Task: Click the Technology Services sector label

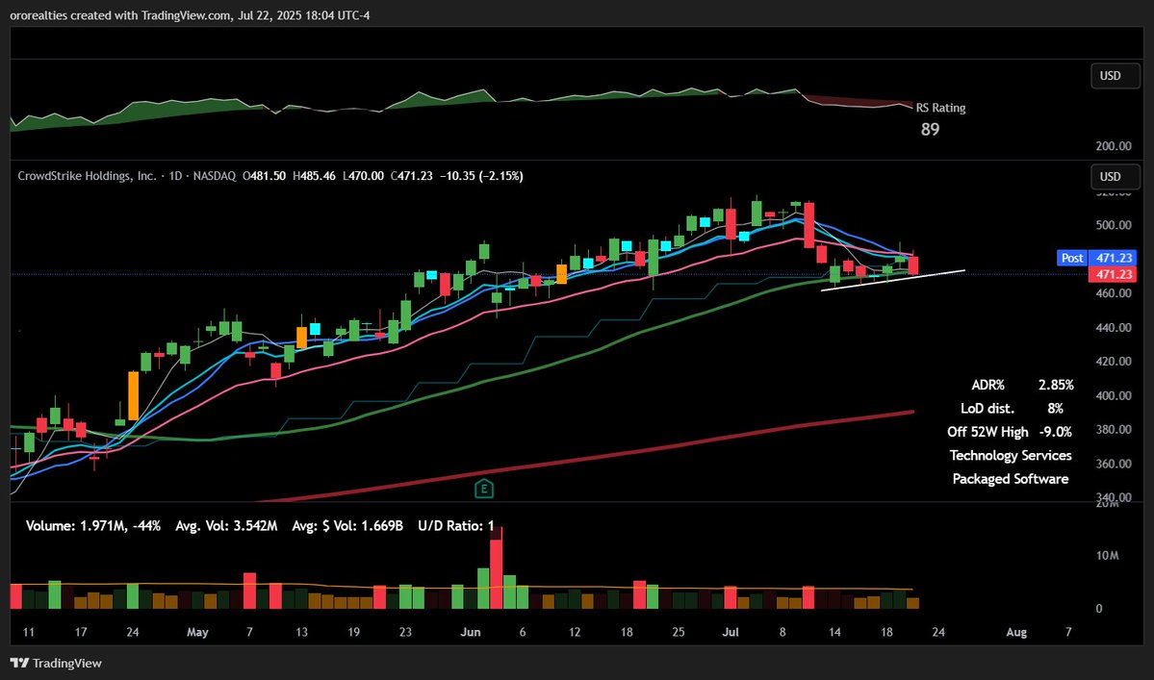Action: pos(1011,456)
